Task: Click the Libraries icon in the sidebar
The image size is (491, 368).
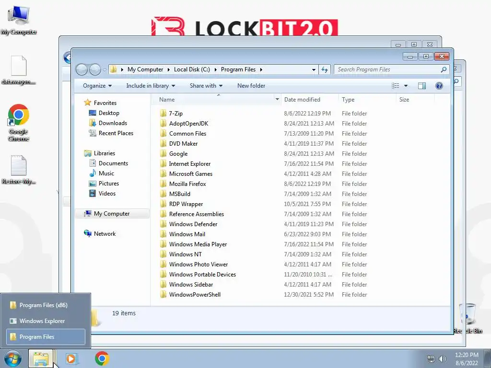Action: point(88,153)
